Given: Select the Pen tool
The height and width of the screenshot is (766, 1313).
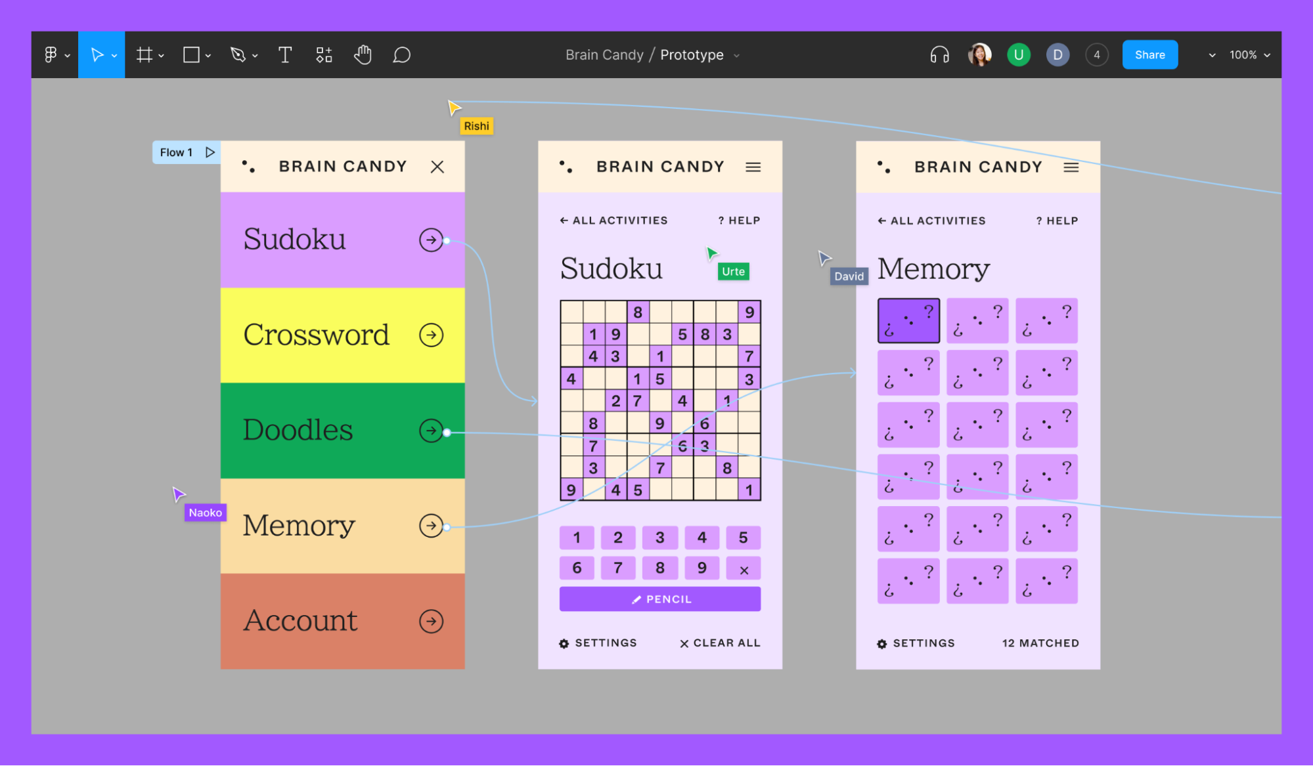Looking at the screenshot, I should (238, 55).
